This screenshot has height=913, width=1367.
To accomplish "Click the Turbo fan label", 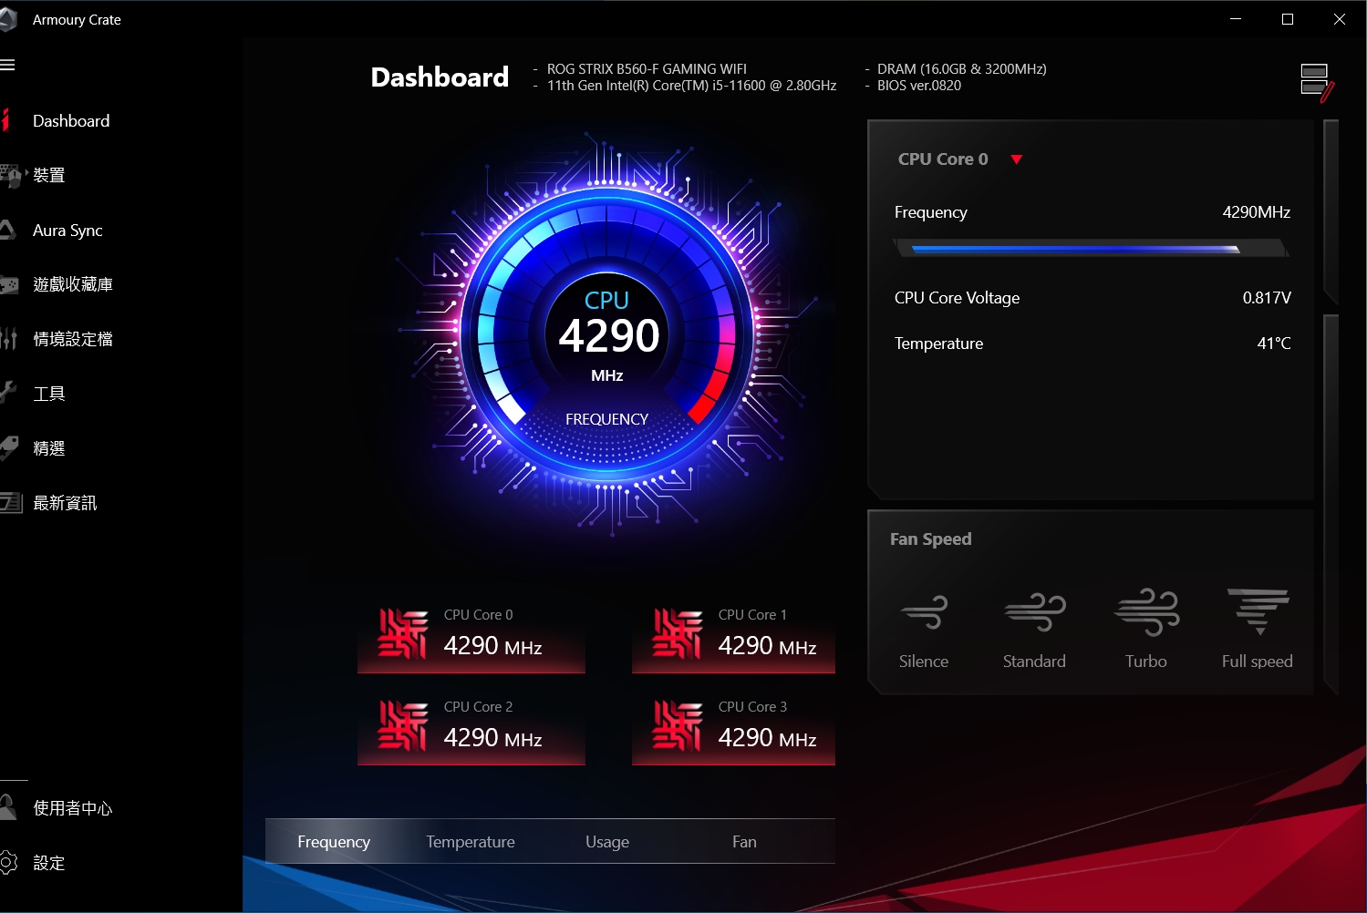I will [1146, 662].
